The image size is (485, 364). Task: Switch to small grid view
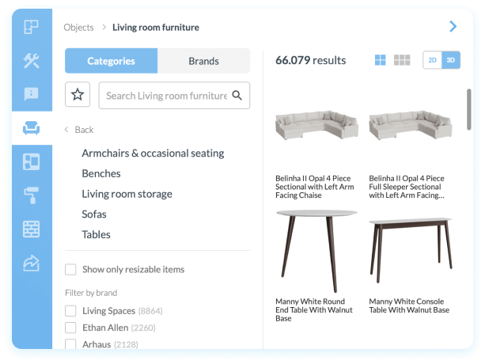[402, 60]
